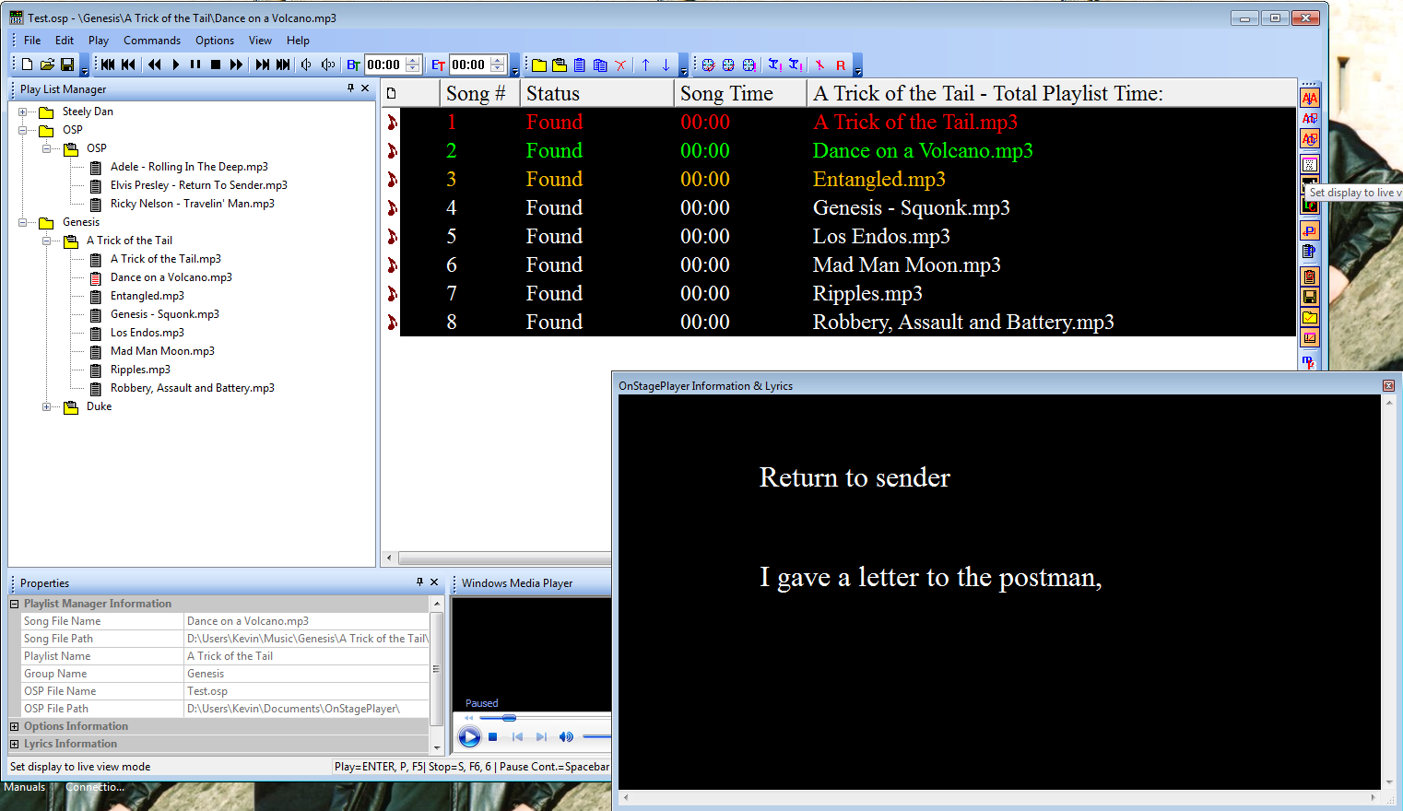Click the blue move song down arrow

pos(666,65)
